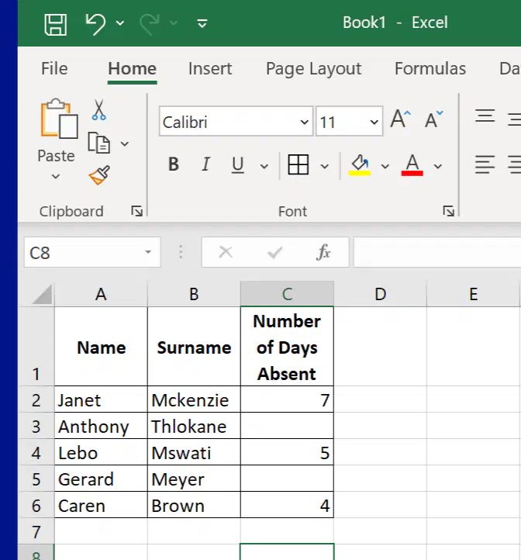Apply borders with the Borders icon
The image size is (521, 560).
point(298,164)
